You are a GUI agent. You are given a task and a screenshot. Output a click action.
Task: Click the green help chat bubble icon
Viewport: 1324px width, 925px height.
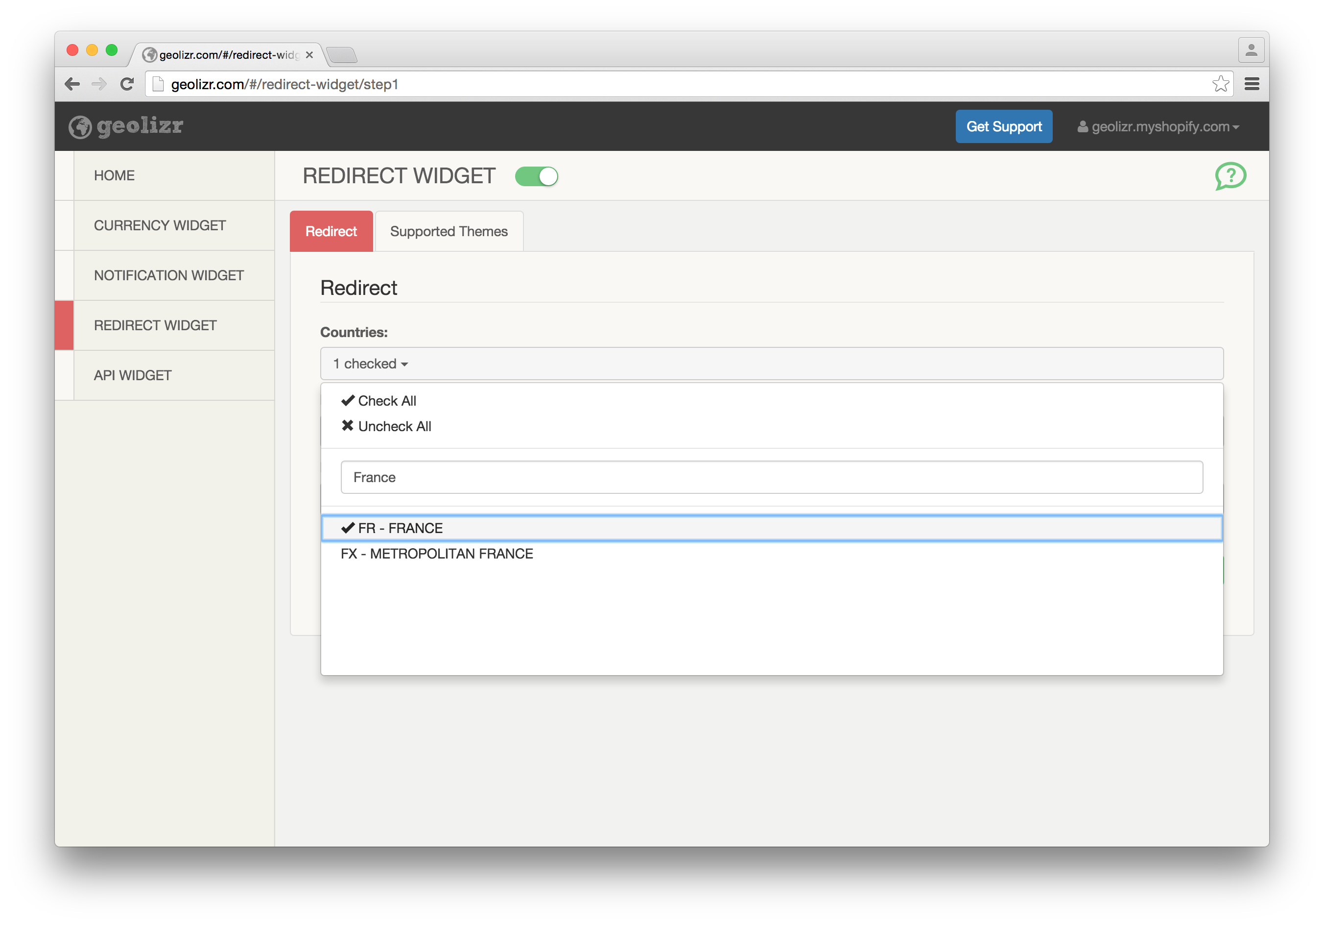(1230, 175)
